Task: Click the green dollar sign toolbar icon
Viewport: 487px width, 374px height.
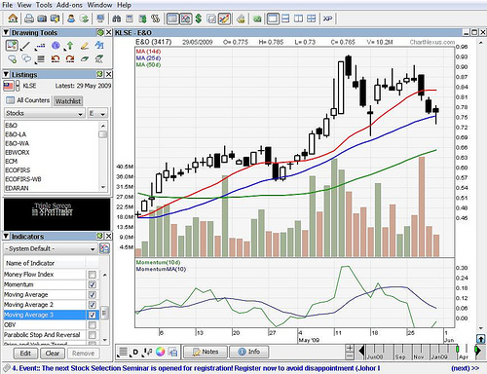Action: coord(199,19)
